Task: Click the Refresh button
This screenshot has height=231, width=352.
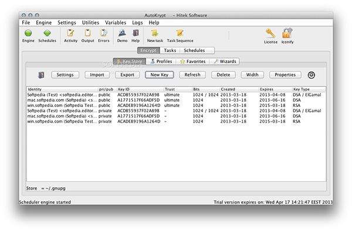Action: pos(192,75)
